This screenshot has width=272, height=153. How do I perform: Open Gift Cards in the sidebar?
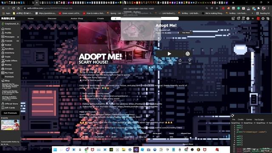8,108
